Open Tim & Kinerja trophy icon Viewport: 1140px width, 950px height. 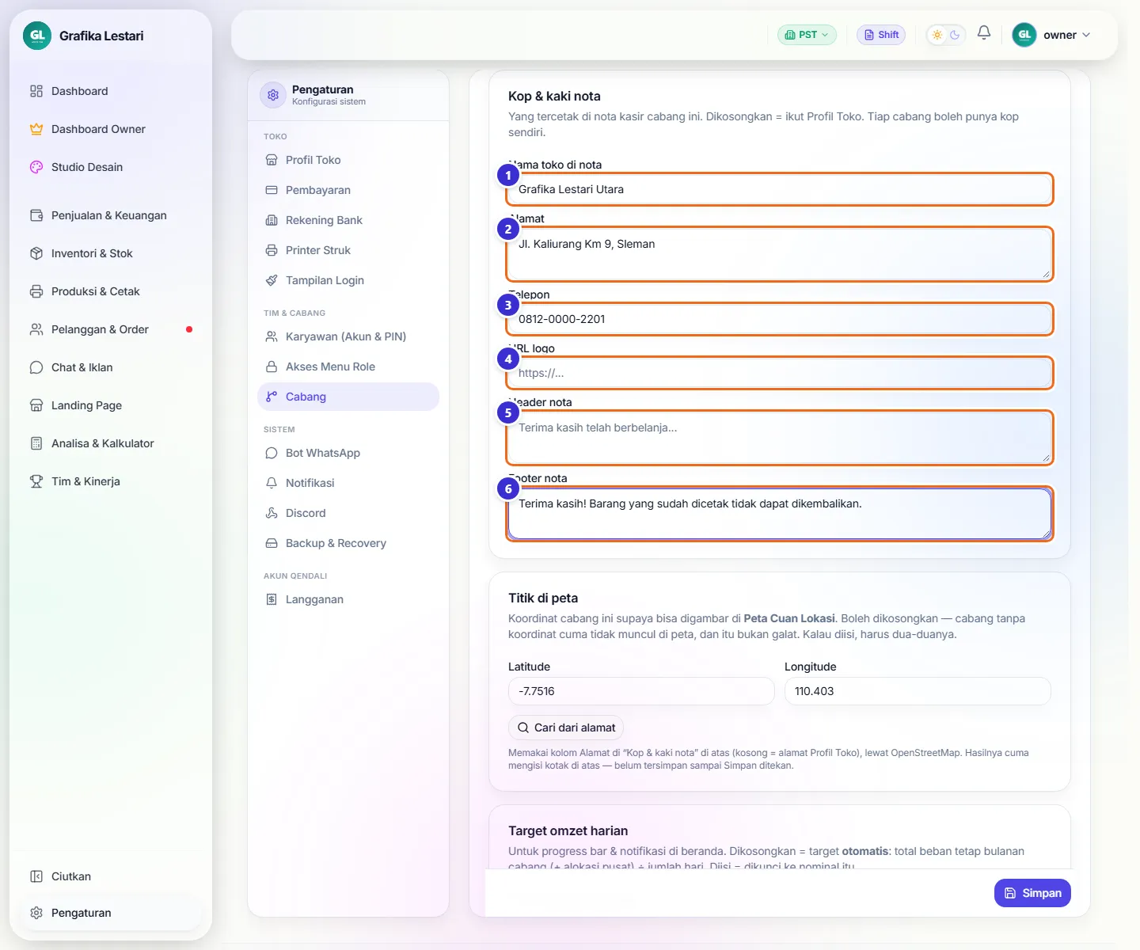(36, 481)
